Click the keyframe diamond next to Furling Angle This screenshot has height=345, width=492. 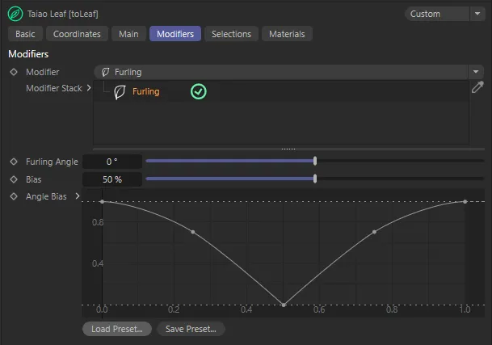(x=14, y=162)
